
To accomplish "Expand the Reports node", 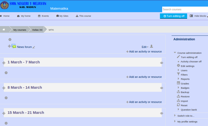I will pos(178,79).
